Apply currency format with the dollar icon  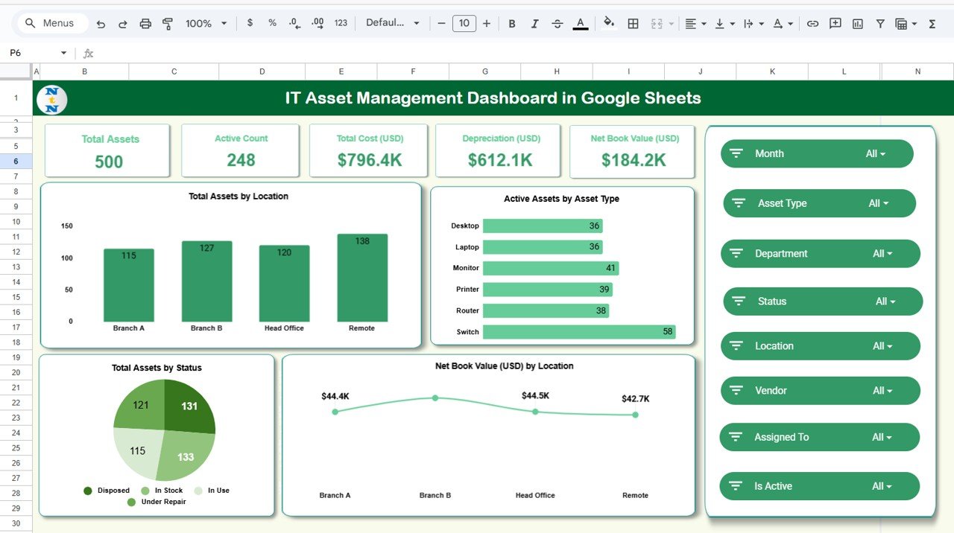[250, 23]
